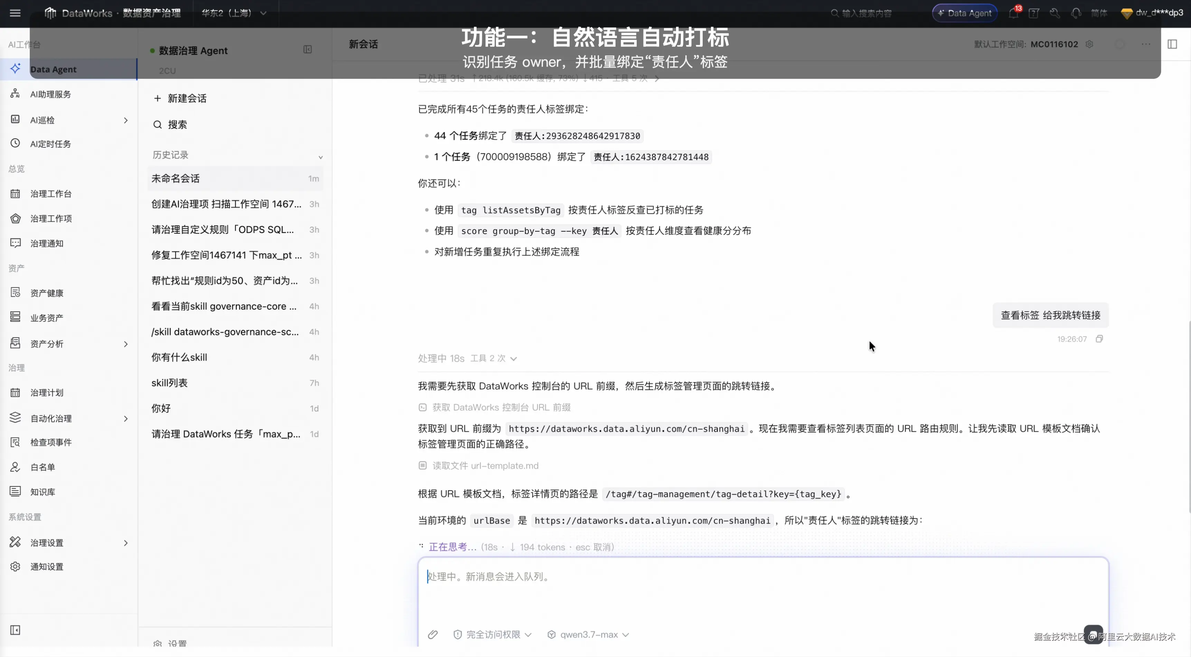Open the notification bell with 13 badge

pyautogui.click(x=1013, y=13)
